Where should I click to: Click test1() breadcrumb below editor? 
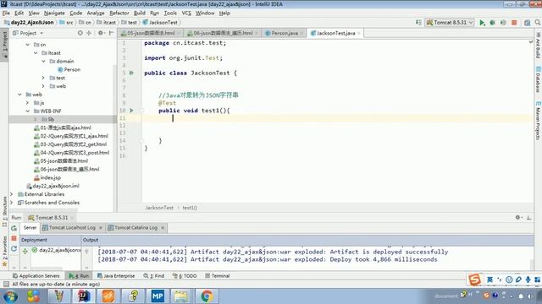[x=190, y=208]
